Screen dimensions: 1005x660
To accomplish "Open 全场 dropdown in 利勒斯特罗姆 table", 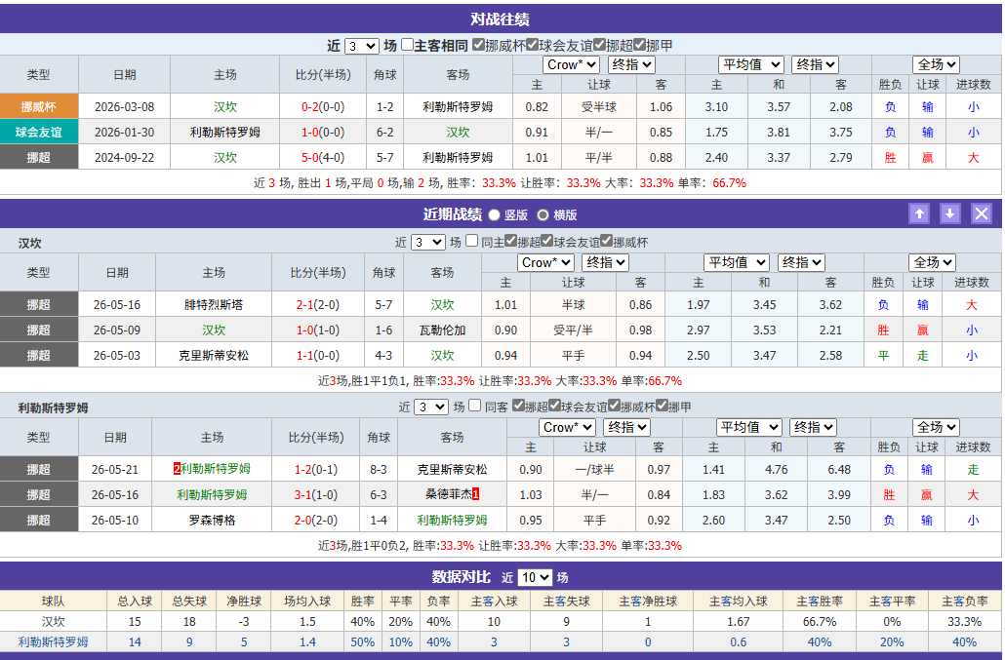I will point(936,427).
